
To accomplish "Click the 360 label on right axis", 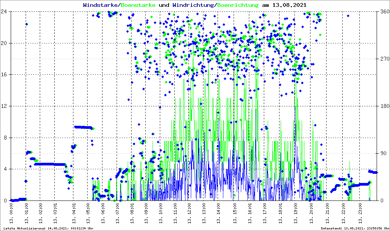I will [x=384, y=11].
